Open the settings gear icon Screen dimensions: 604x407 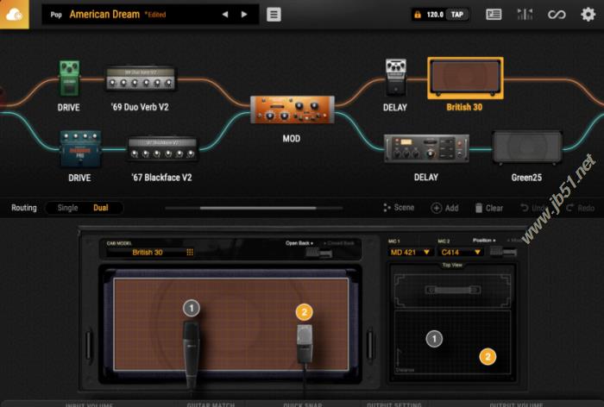coord(588,15)
